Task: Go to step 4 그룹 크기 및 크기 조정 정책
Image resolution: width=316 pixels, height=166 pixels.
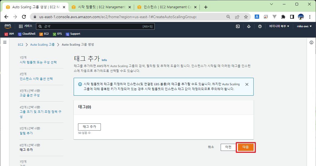Action: coord(40,114)
